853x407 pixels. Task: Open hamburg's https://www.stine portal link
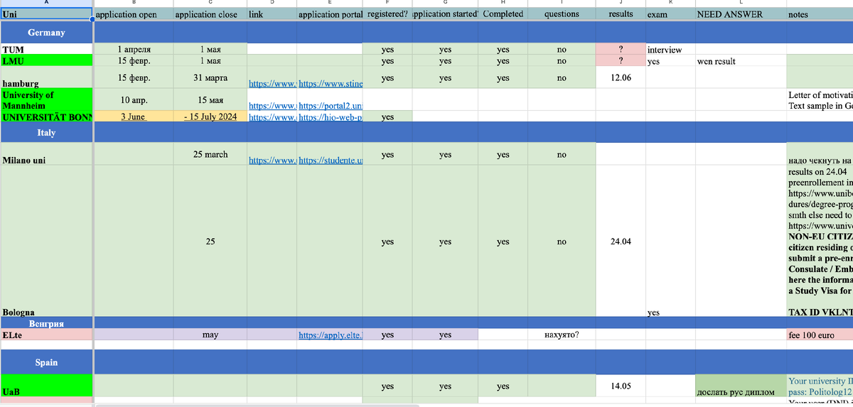click(331, 84)
